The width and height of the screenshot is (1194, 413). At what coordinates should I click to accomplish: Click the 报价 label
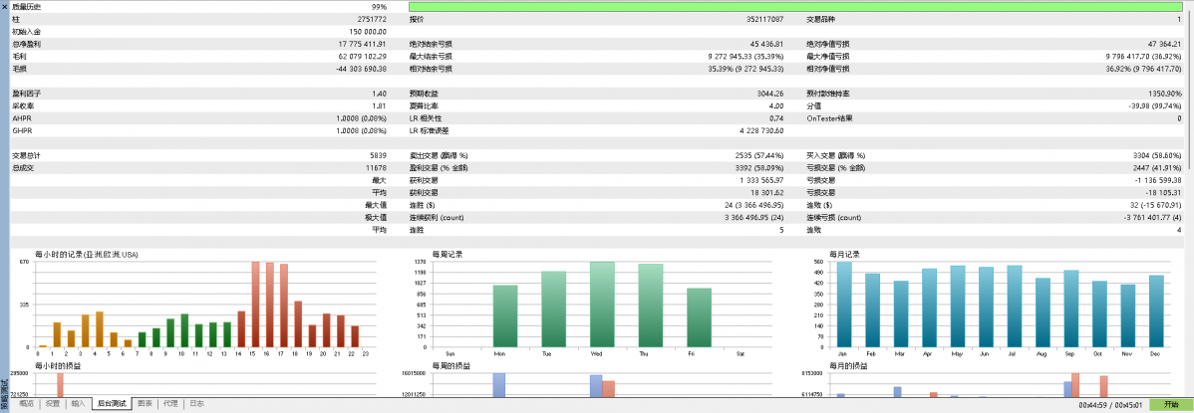[417, 19]
